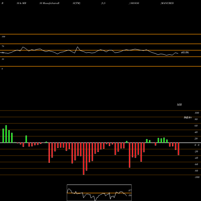Click the -80 label on MR axis

(196, 171)
